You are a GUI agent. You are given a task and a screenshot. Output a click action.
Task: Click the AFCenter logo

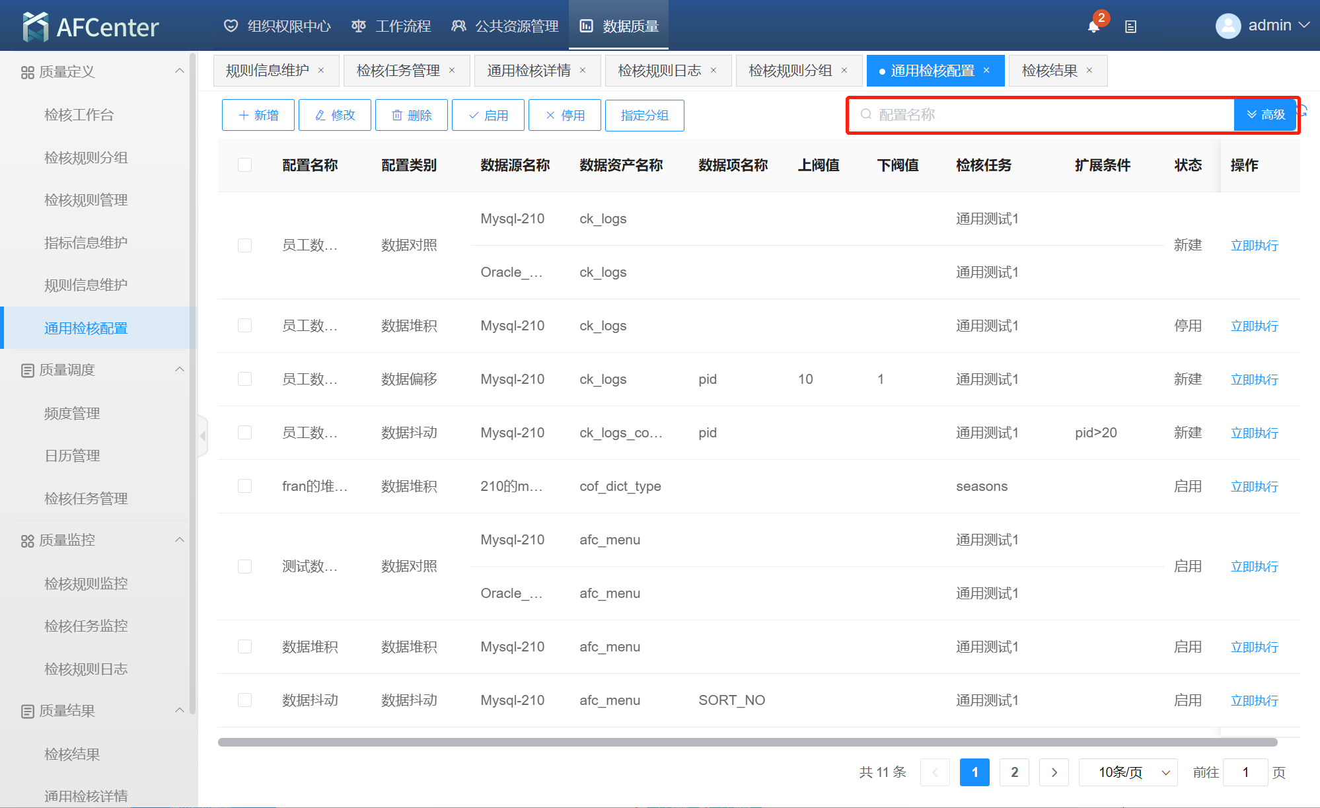click(x=91, y=26)
